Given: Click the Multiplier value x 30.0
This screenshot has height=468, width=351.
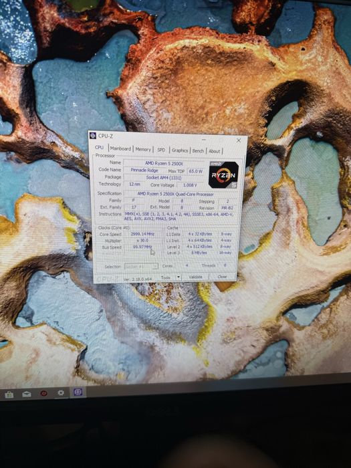Looking at the screenshot, I should (142, 240).
